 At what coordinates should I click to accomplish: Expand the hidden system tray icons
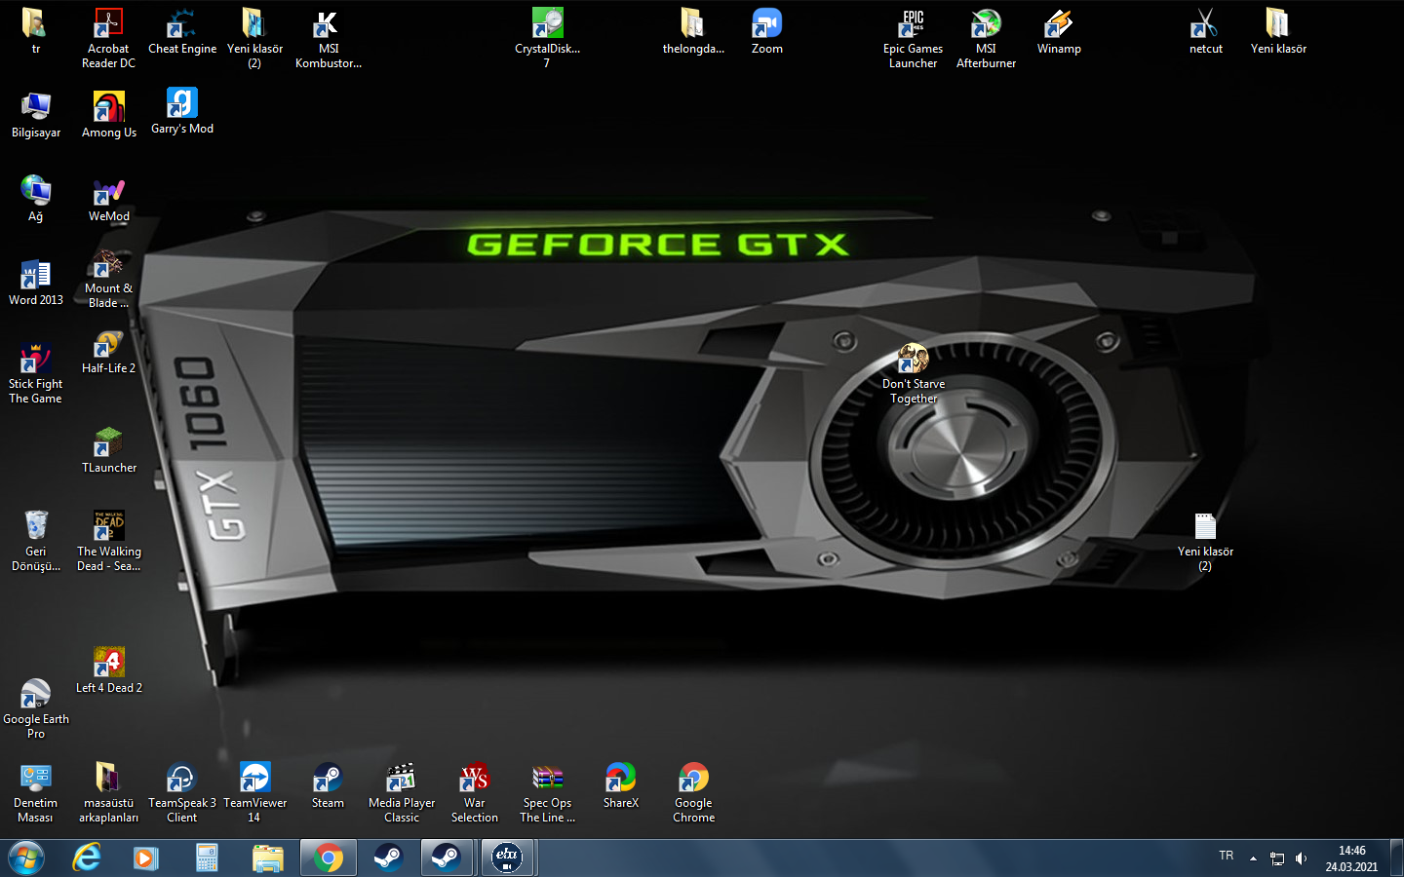[x=1253, y=858]
